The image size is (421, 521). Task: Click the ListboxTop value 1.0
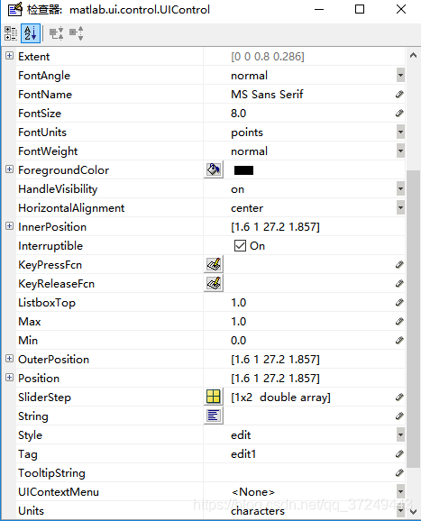(239, 302)
